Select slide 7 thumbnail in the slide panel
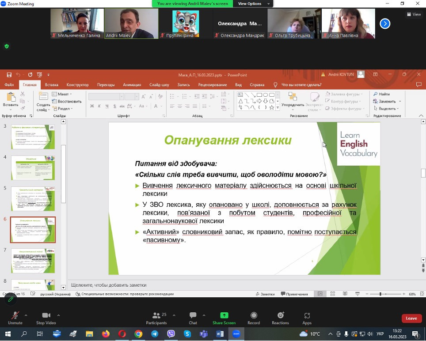The height and width of the screenshot is (341, 426). point(33,261)
